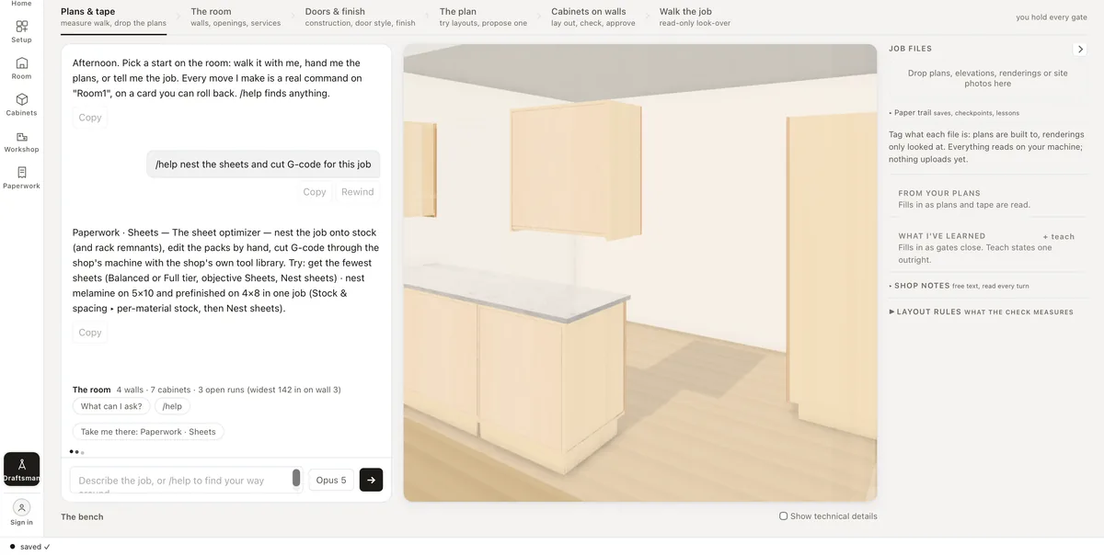
Task: Switch to The room tab
Action: [x=236, y=17]
